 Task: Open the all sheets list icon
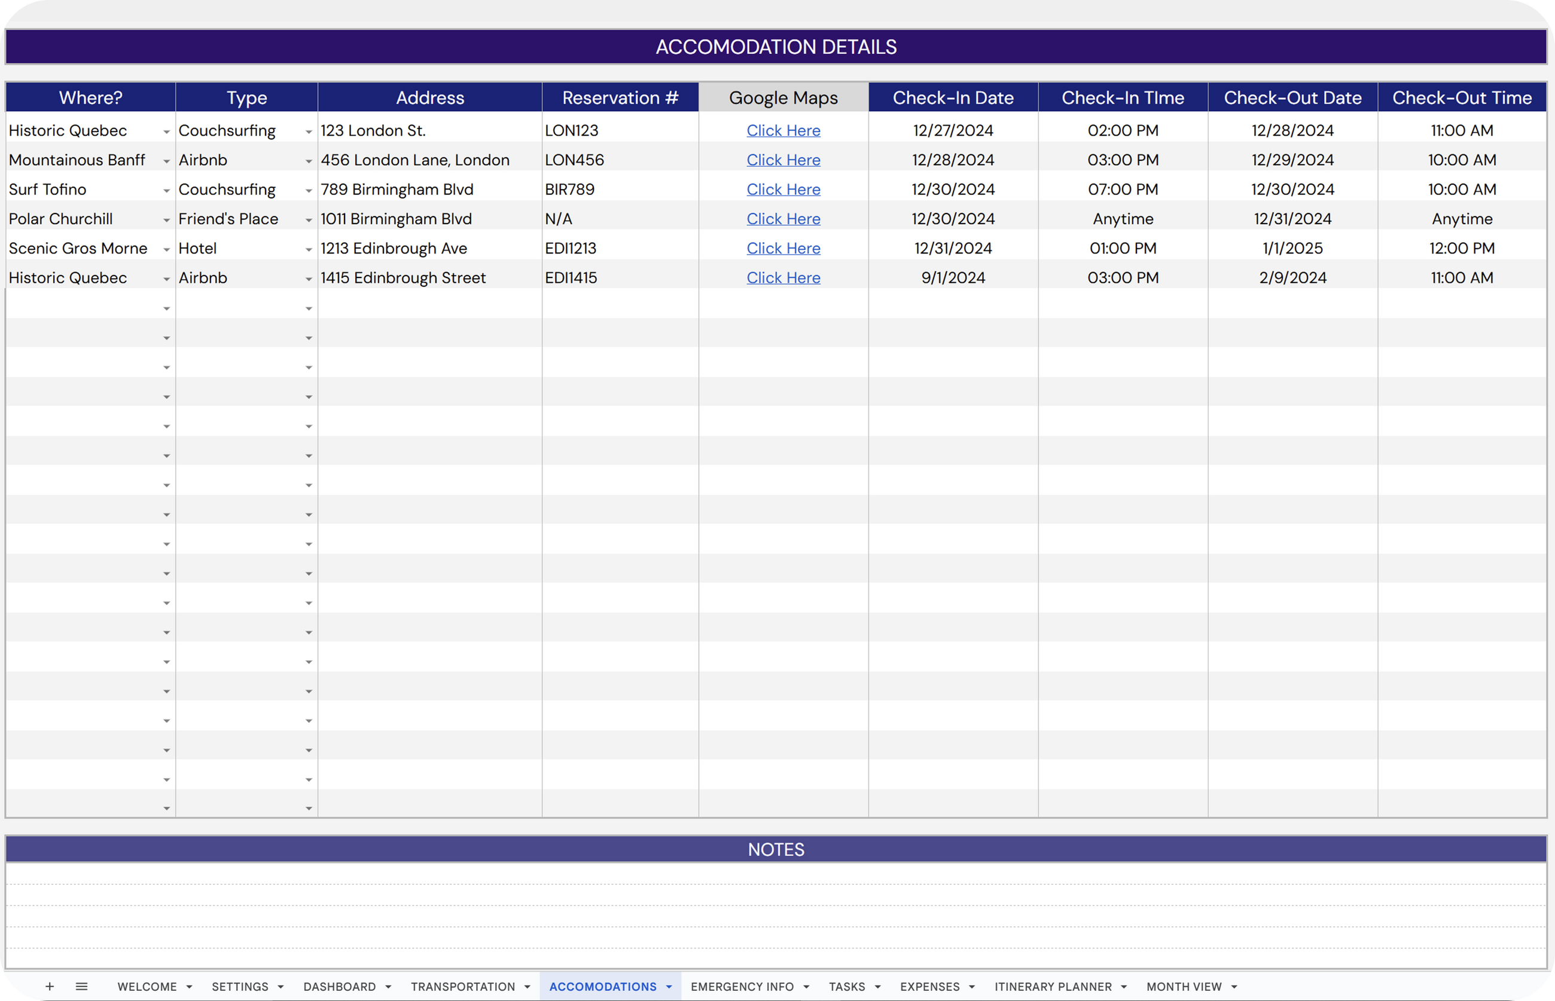(x=81, y=986)
